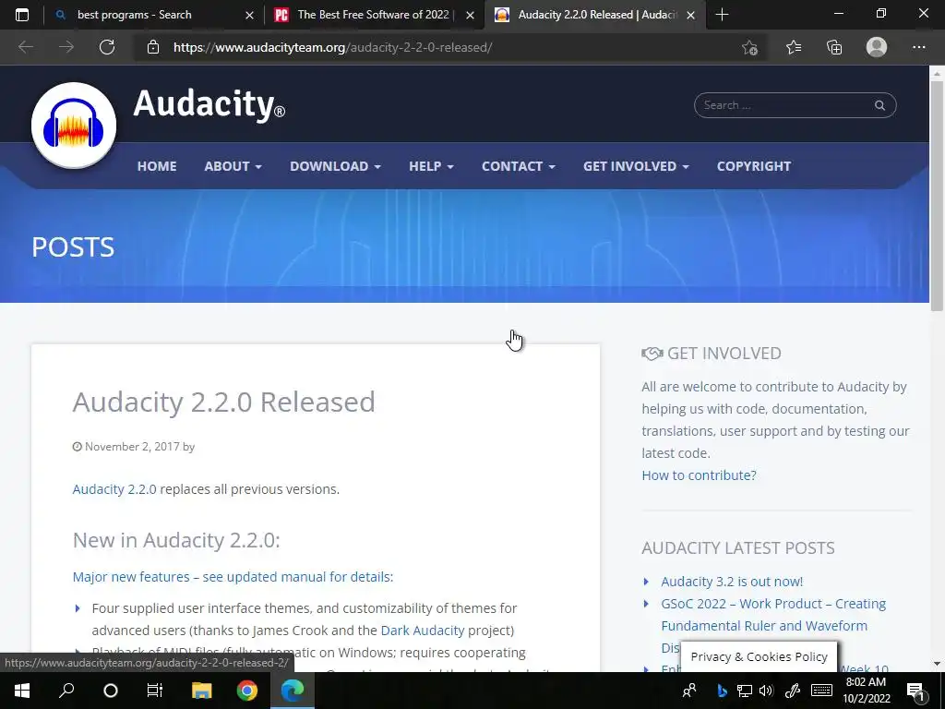The height and width of the screenshot is (709, 945).
Task: Close The Best Free Software of 2022 tab
Action: click(x=470, y=15)
